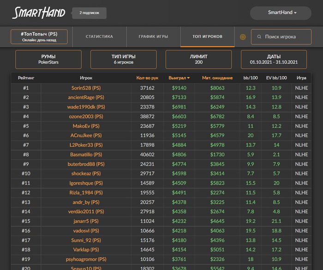This screenshot has height=270, width=323.
Task: Open player Basmatillo (PS)
Action: click(86, 155)
